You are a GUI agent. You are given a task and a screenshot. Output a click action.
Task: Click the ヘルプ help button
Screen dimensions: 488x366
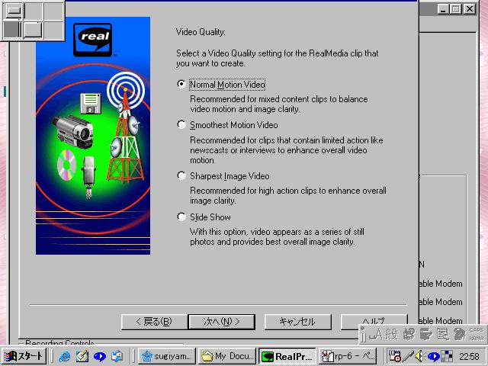[374, 322]
